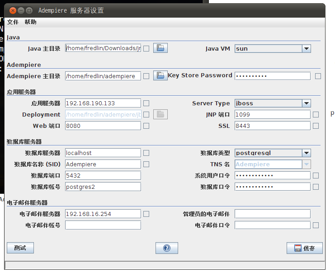
Task: Toggle checkbox next to Key Store Password
Action: (318, 76)
